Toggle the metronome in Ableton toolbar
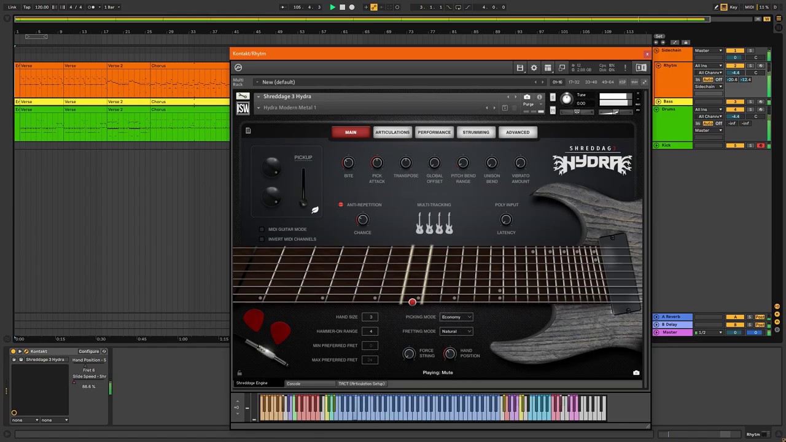Viewport: 786px width, 442px height. 93,7
